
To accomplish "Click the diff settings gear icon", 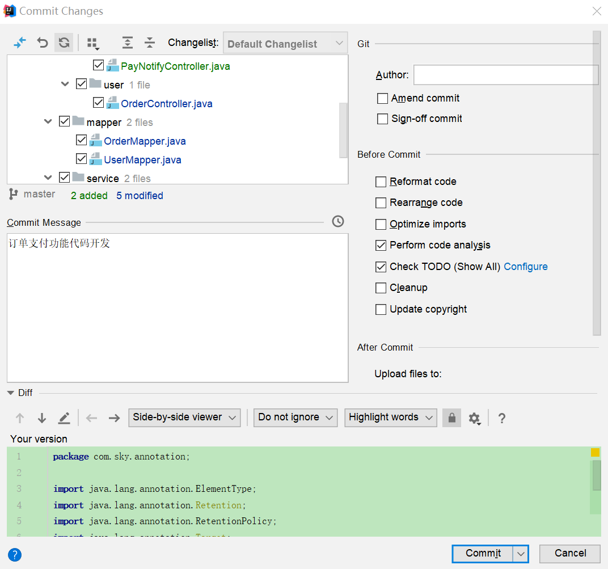I will click(474, 418).
